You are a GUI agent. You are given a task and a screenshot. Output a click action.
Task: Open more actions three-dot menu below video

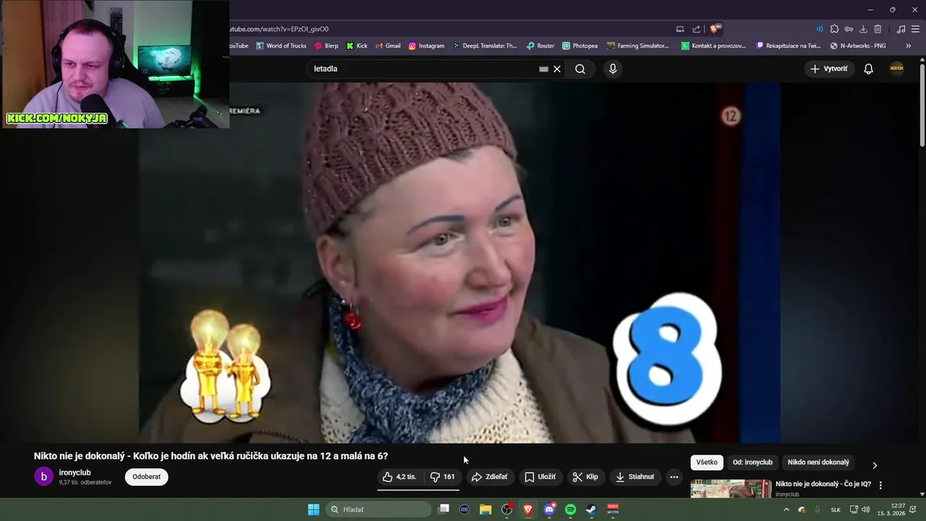674,477
